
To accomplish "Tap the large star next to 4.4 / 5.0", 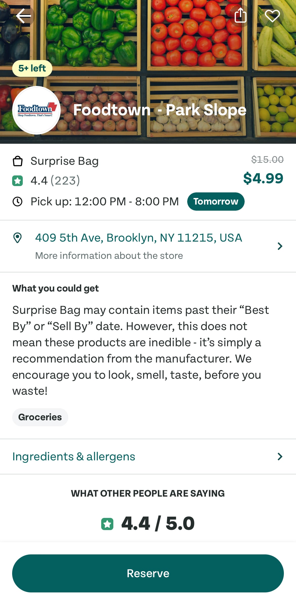I will pyautogui.click(x=107, y=524).
